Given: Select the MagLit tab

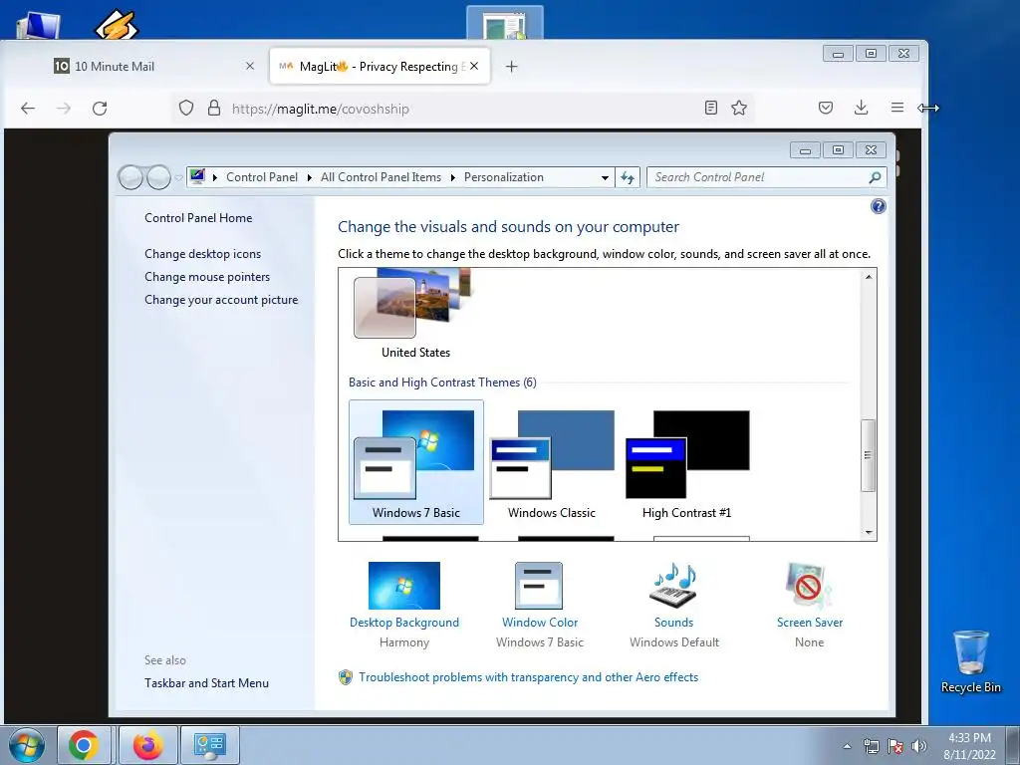Looking at the screenshot, I should 380,66.
